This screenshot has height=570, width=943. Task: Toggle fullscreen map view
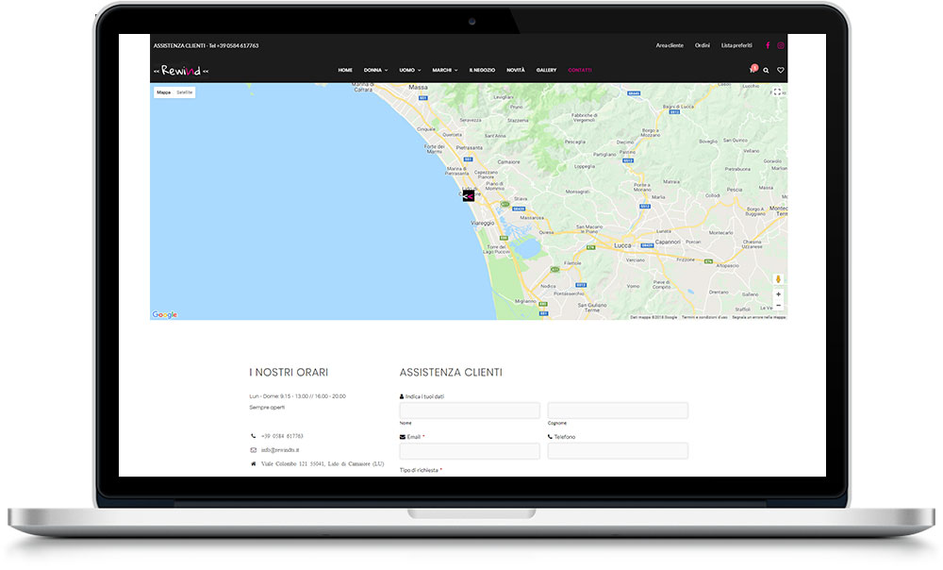click(777, 92)
